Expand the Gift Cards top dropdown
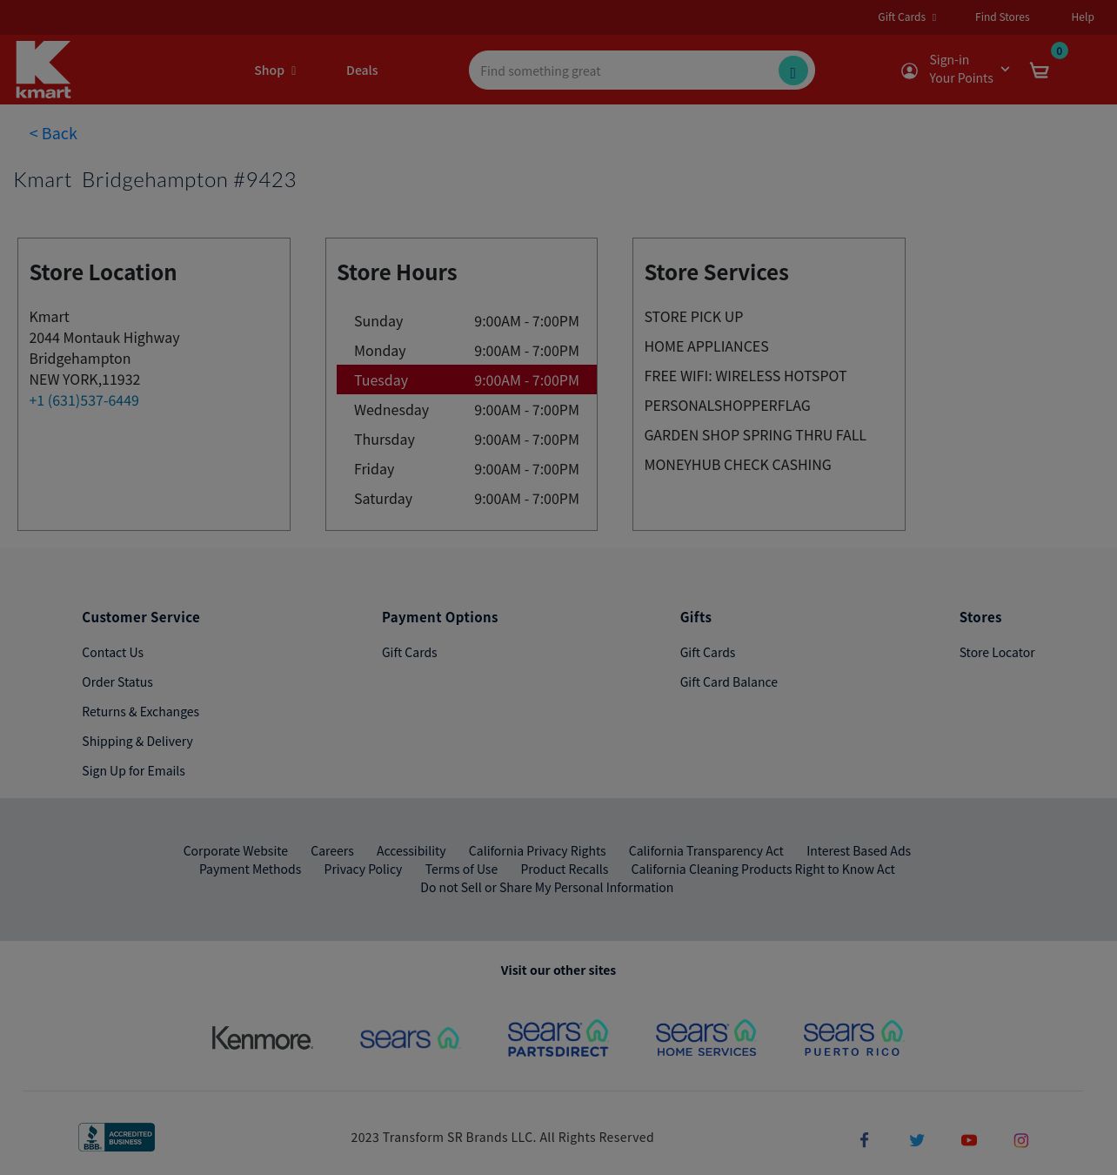 pos(907,17)
